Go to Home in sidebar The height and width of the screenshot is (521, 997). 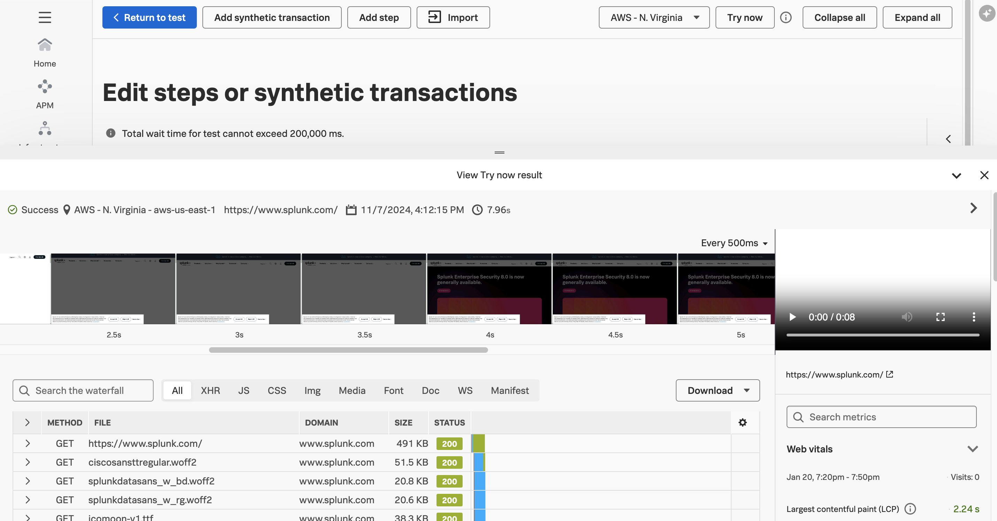(x=45, y=53)
